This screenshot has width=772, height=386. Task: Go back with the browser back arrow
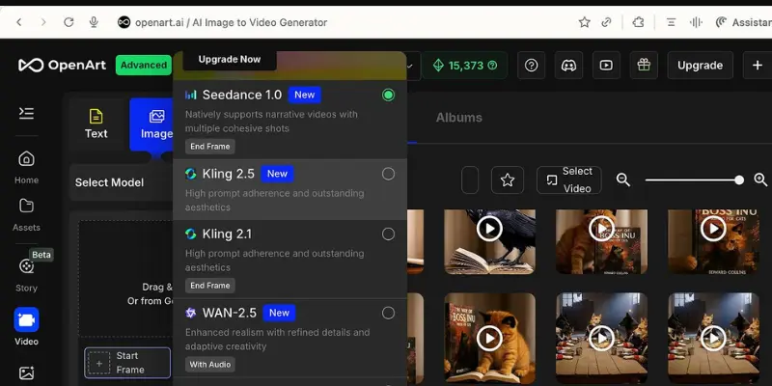click(x=18, y=22)
